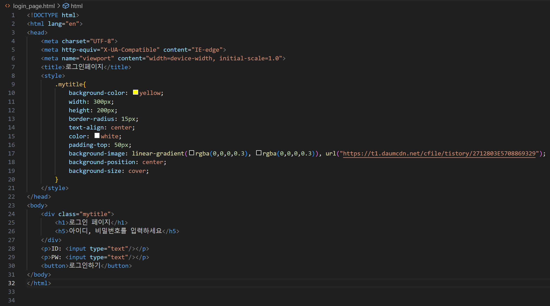
Task: Click the linear-gradient function name
Action: point(158,153)
